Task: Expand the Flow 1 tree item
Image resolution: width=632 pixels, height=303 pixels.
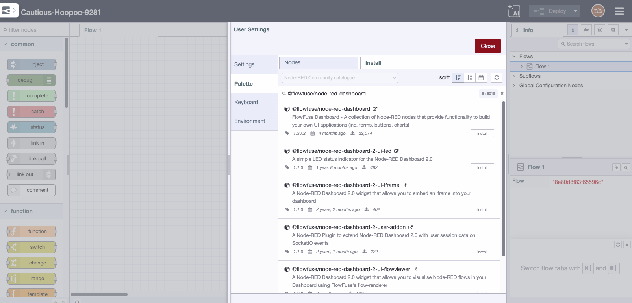Action: tap(522, 66)
